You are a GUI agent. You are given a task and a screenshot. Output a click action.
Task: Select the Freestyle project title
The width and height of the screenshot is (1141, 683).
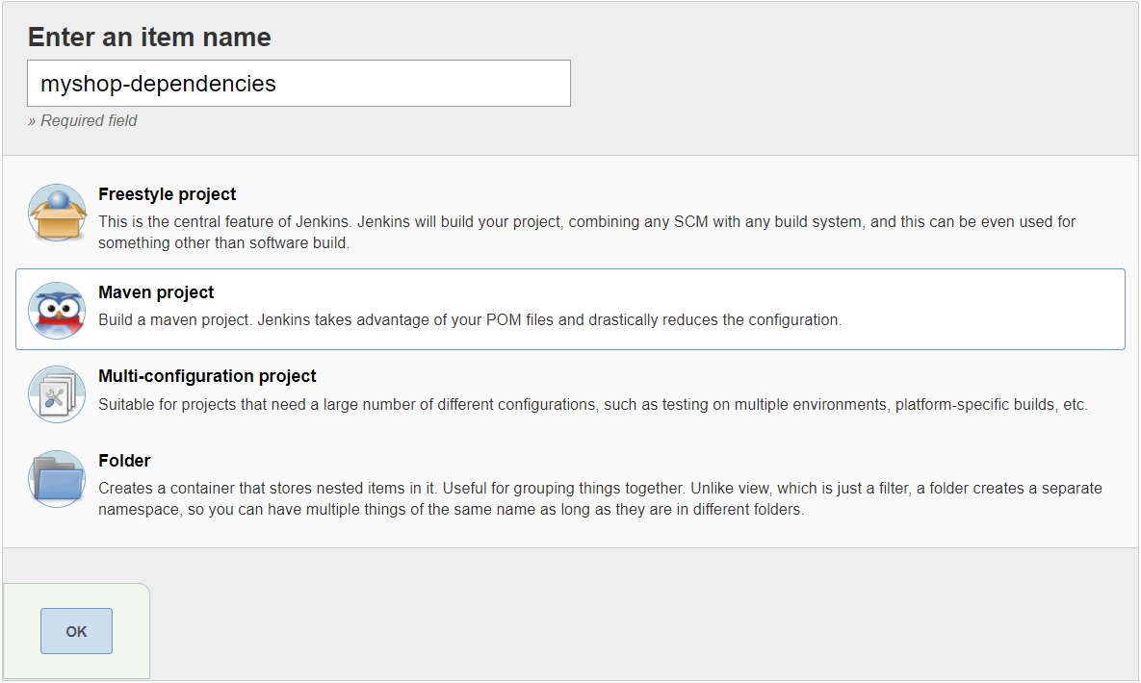pyautogui.click(x=167, y=194)
